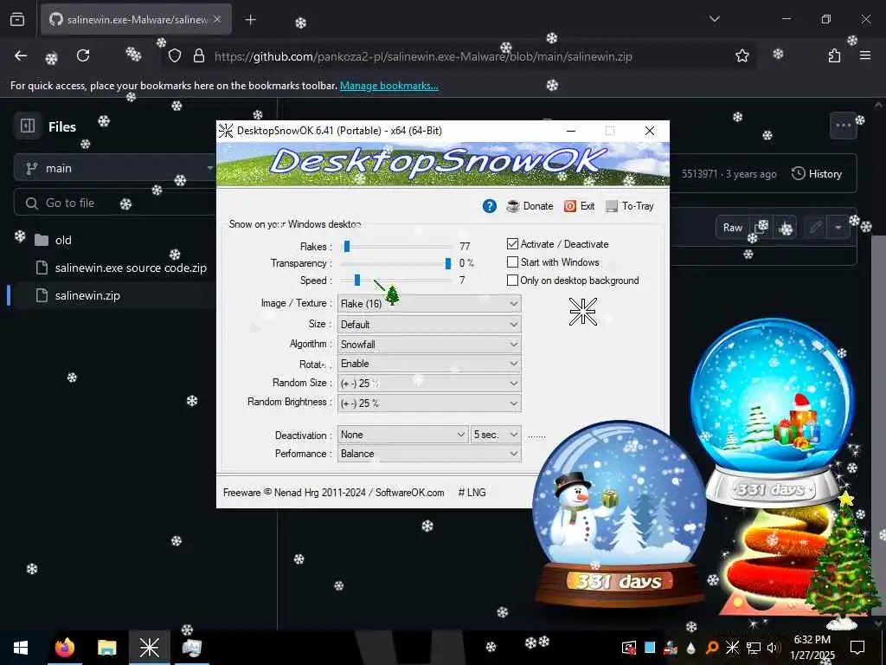886x665 pixels.
Task: Open the Rotate dropdown showing Enable
Action: pos(429,364)
